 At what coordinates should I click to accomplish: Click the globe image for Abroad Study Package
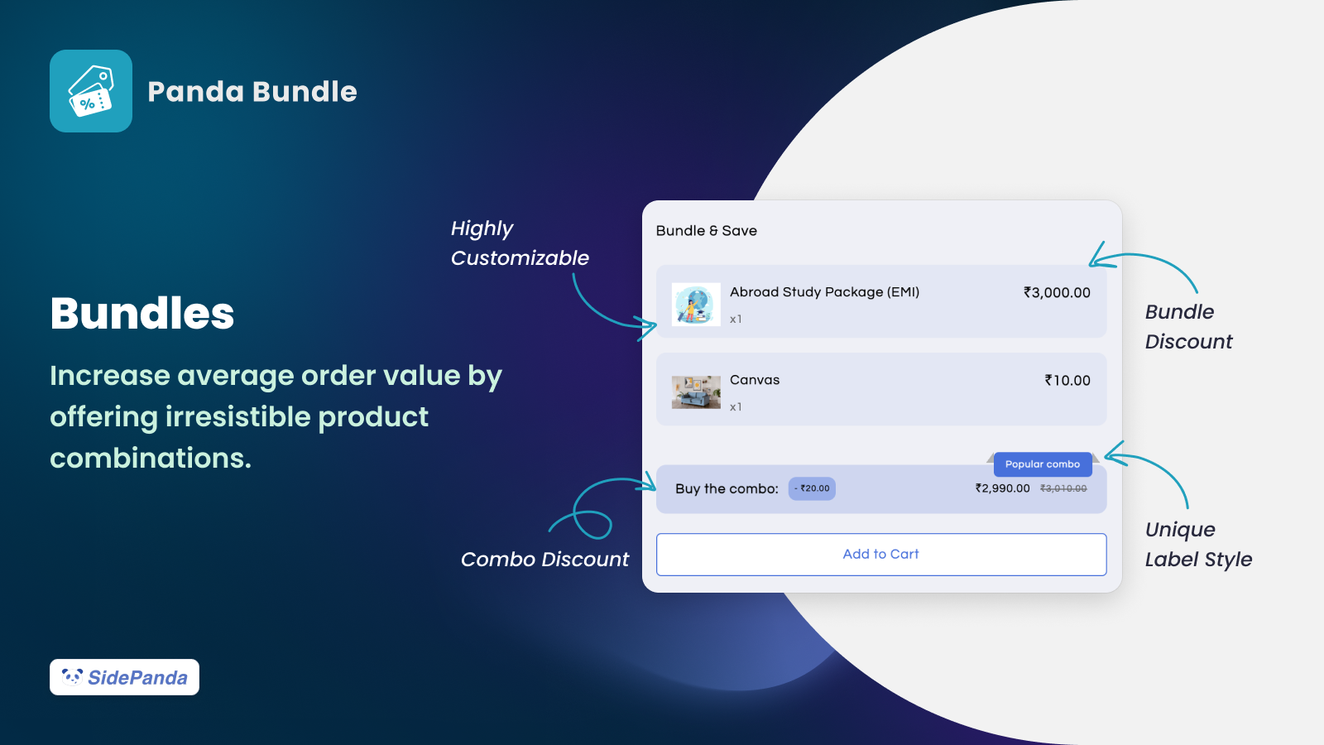click(695, 303)
